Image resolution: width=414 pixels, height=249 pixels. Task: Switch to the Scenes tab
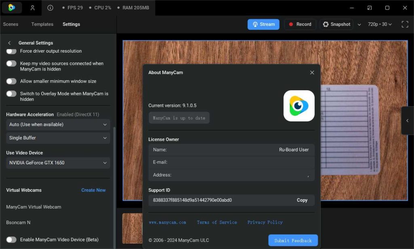pos(11,24)
